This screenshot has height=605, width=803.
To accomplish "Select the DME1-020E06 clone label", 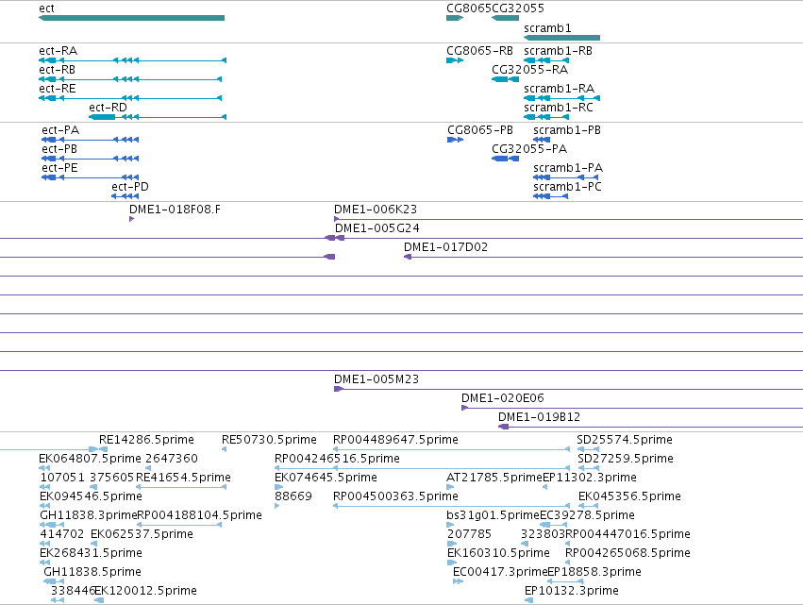I will pos(502,398).
